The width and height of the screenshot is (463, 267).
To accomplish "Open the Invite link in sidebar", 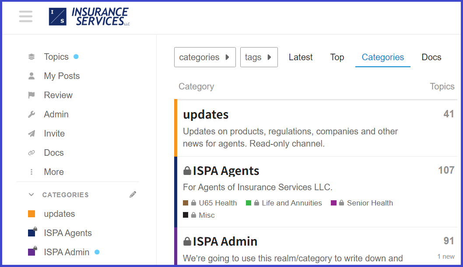I will pyautogui.click(x=54, y=133).
